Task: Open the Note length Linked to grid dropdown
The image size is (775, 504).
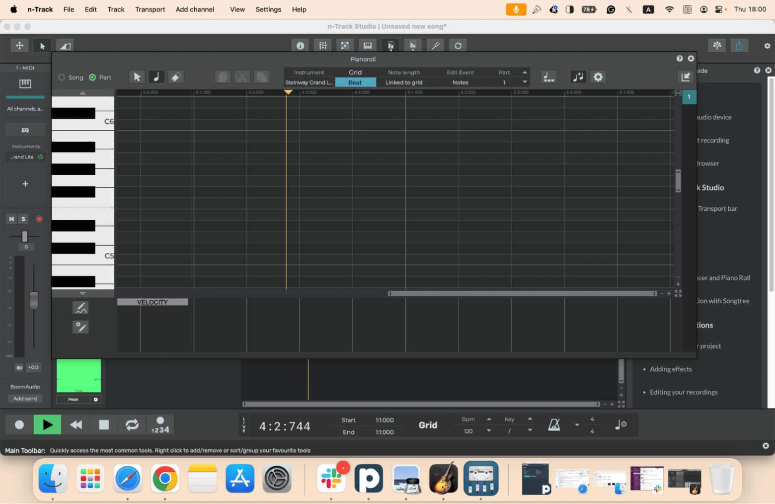Action: pos(404,83)
